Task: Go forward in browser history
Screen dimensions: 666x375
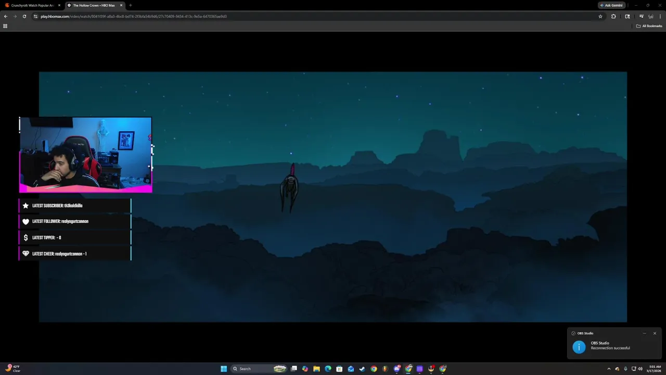Action: [x=15, y=16]
